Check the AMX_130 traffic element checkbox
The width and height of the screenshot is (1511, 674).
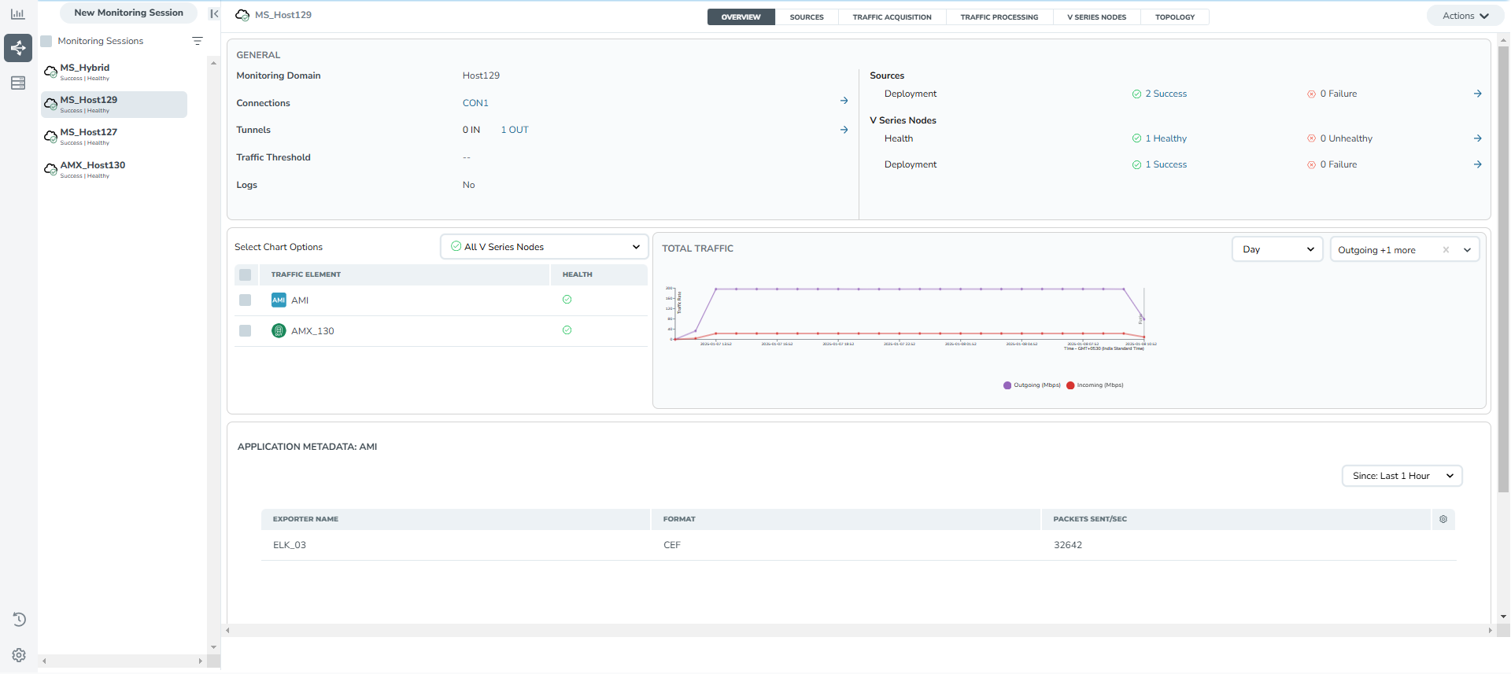pos(246,331)
